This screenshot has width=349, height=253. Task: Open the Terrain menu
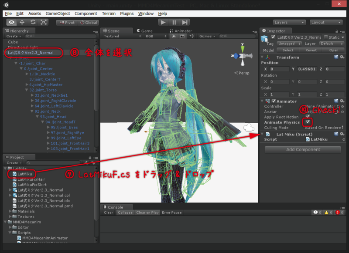[109, 13]
